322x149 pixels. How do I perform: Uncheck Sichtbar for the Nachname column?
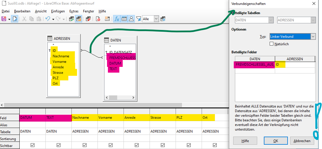pyautogui.click(x=84, y=145)
